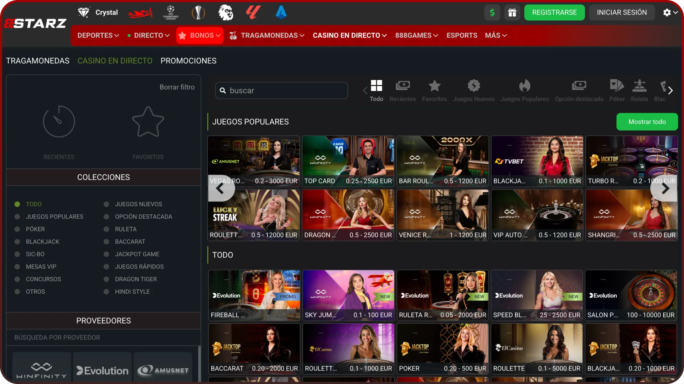Select the Favoritos star category icon
This screenshot has height=384, width=684.
tap(434, 86)
